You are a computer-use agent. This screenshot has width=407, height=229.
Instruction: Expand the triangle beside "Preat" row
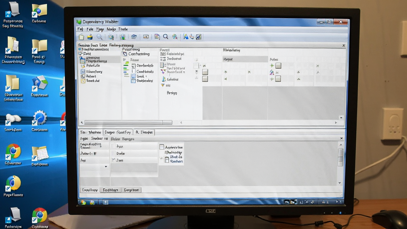click(124, 60)
